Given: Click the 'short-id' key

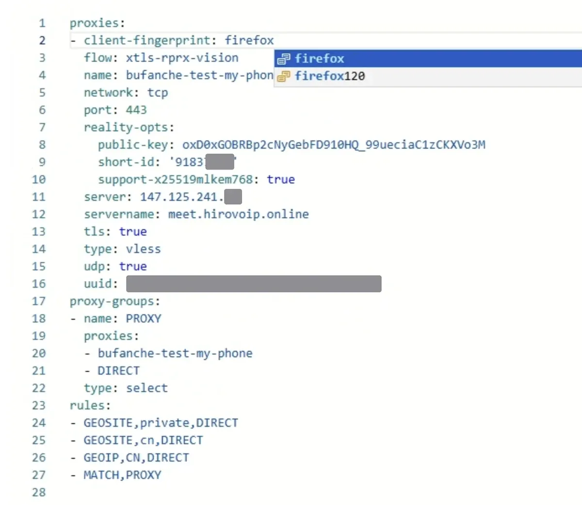Looking at the screenshot, I should click(x=126, y=162).
